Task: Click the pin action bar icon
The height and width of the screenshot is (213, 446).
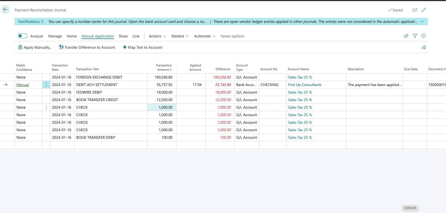Action: pyautogui.click(x=423, y=47)
